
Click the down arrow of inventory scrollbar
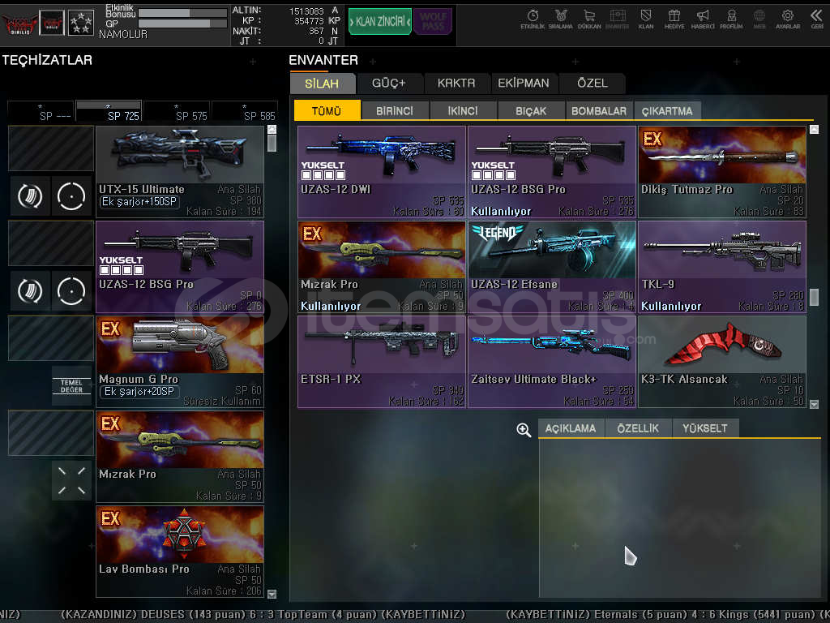click(814, 404)
